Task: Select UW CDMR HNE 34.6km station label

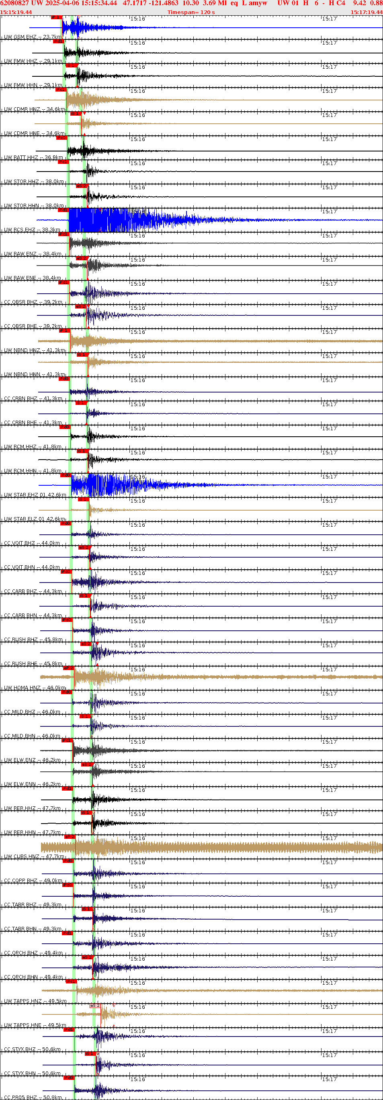Action: 35,133
